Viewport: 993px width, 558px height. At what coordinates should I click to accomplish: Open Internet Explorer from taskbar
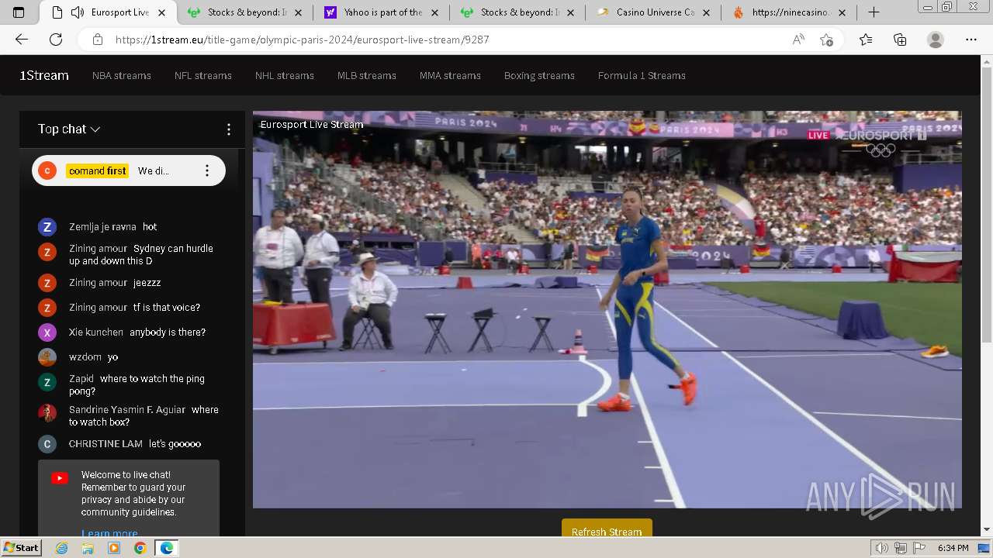61,548
